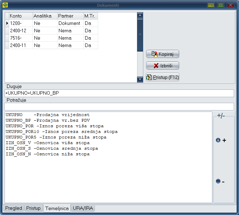Select the Temeljnica tab
Screen dimensions: 239x215
click(x=57, y=208)
